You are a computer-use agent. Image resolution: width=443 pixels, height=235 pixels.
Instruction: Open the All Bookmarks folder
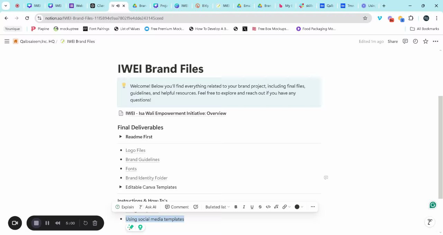point(424,29)
